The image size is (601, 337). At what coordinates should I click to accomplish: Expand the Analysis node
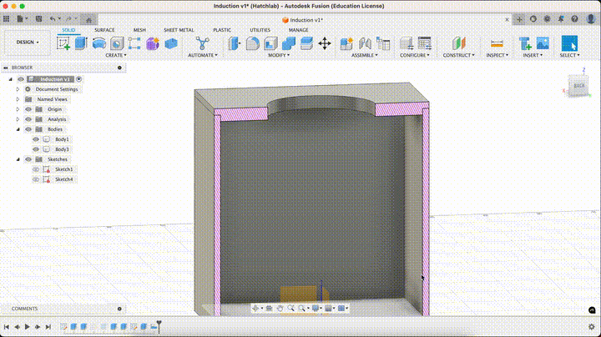click(x=18, y=119)
